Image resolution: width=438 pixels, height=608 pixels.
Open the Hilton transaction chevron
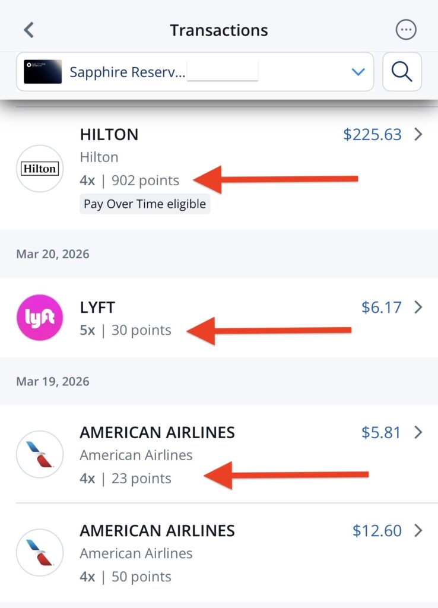pos(418,135)
